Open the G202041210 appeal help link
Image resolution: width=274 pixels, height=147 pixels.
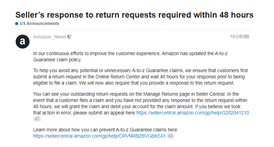(x=193, y=113)
